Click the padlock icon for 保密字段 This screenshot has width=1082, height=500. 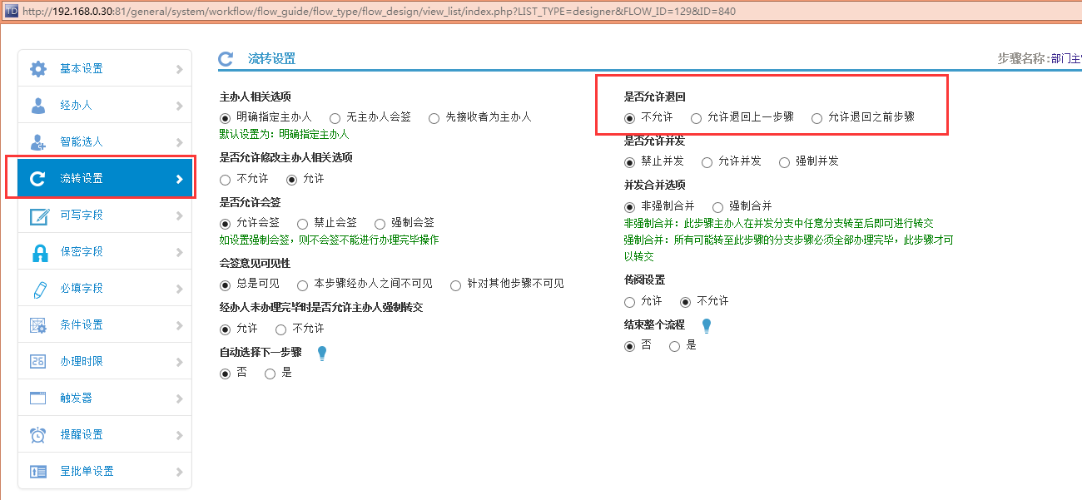click(38, 252)
